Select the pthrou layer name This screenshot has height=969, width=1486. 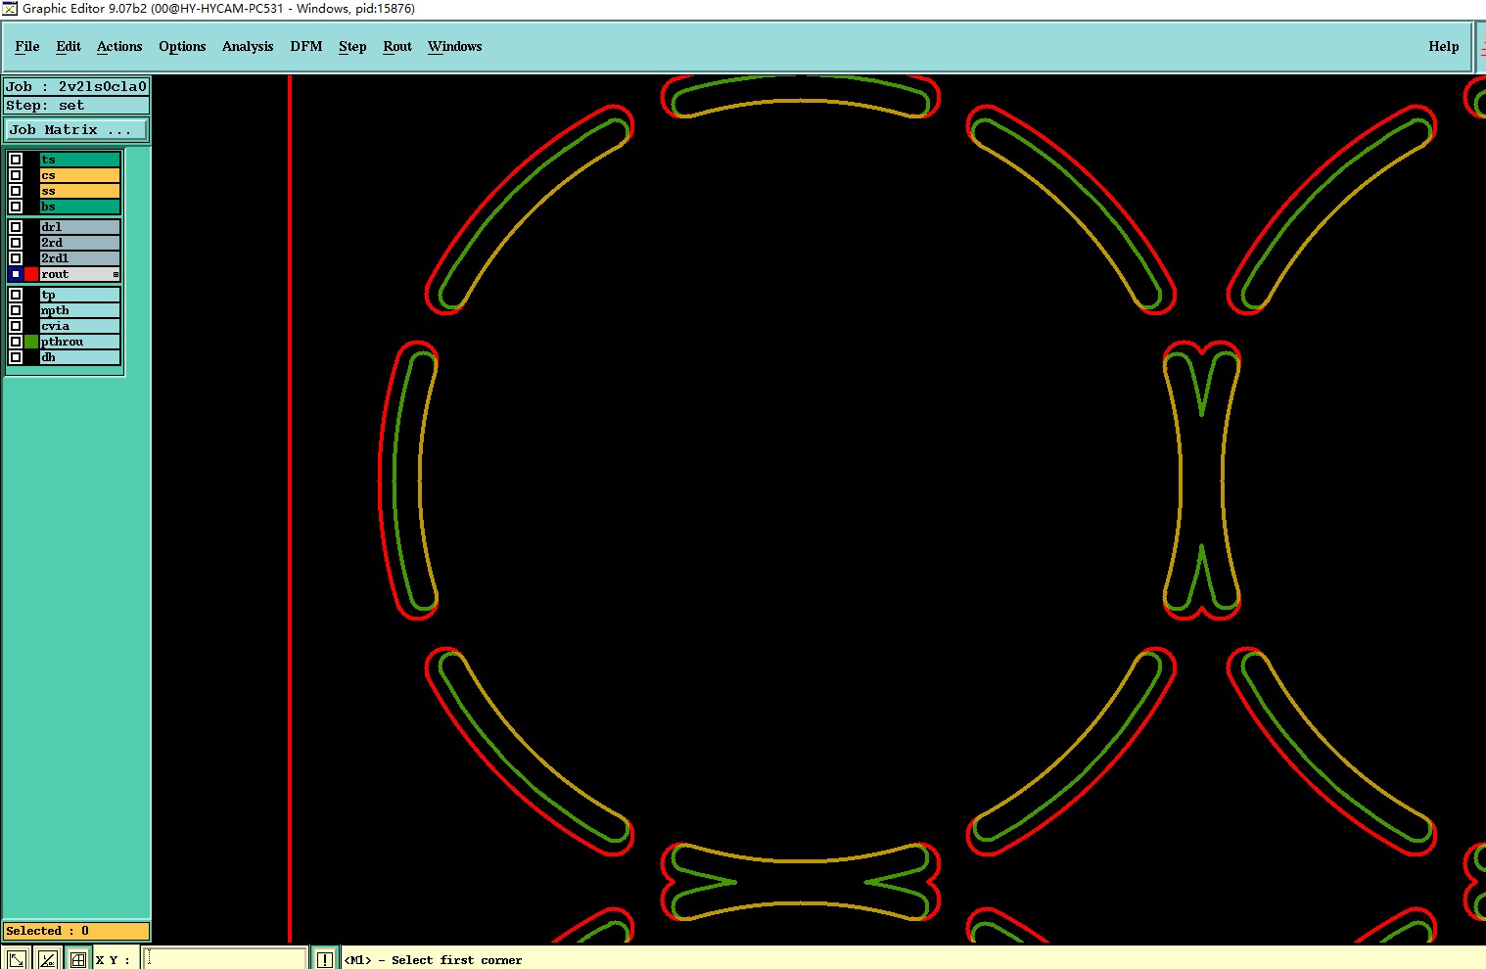pyautogui.click(x=80, y=342)
